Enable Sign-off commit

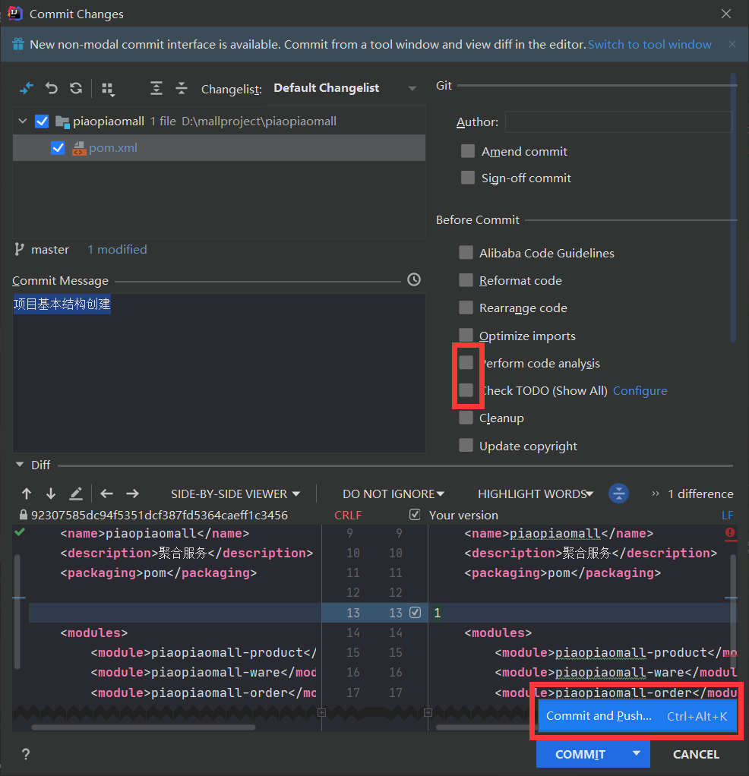(468, 177)
